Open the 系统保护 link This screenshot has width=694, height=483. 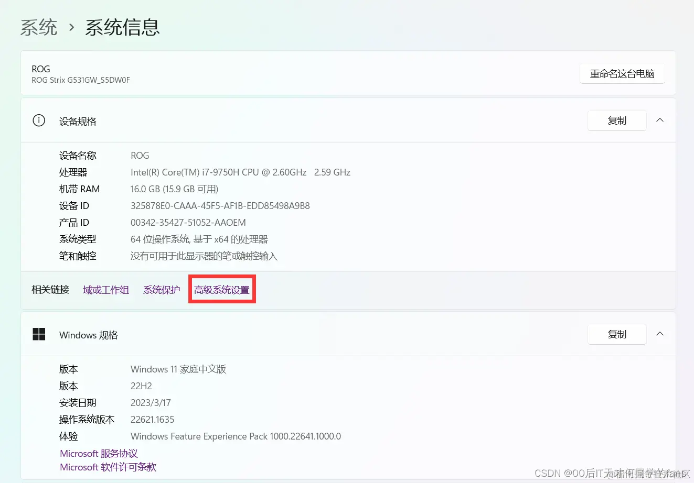162,290
